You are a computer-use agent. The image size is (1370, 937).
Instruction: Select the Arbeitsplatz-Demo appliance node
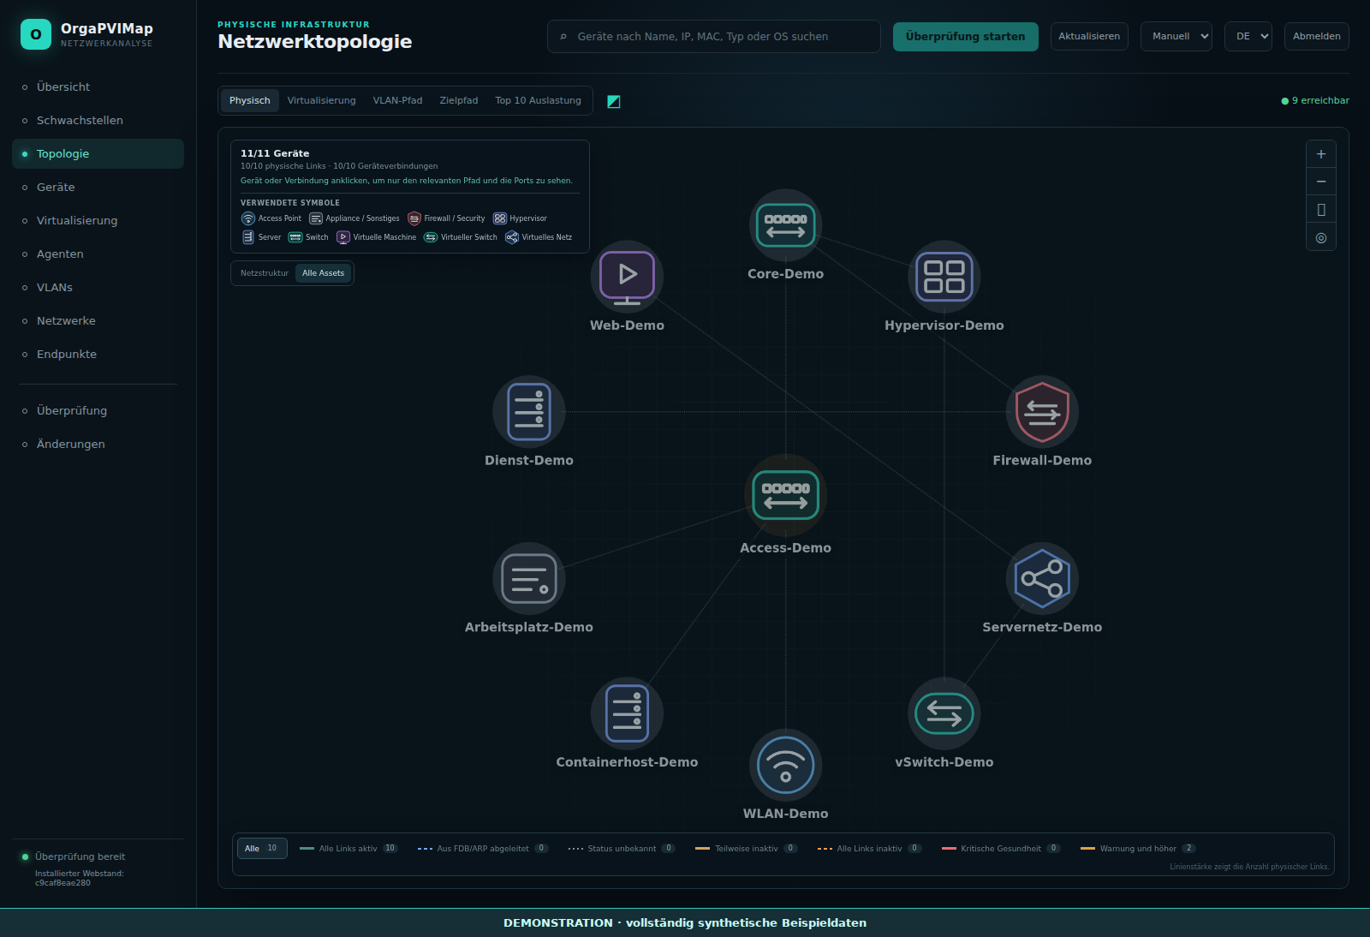pos(528,579)
